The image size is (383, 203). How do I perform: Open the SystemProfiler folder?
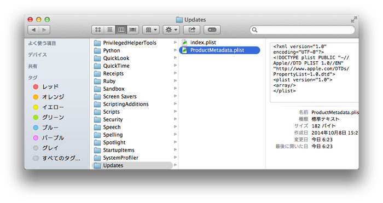click(116, 158)
